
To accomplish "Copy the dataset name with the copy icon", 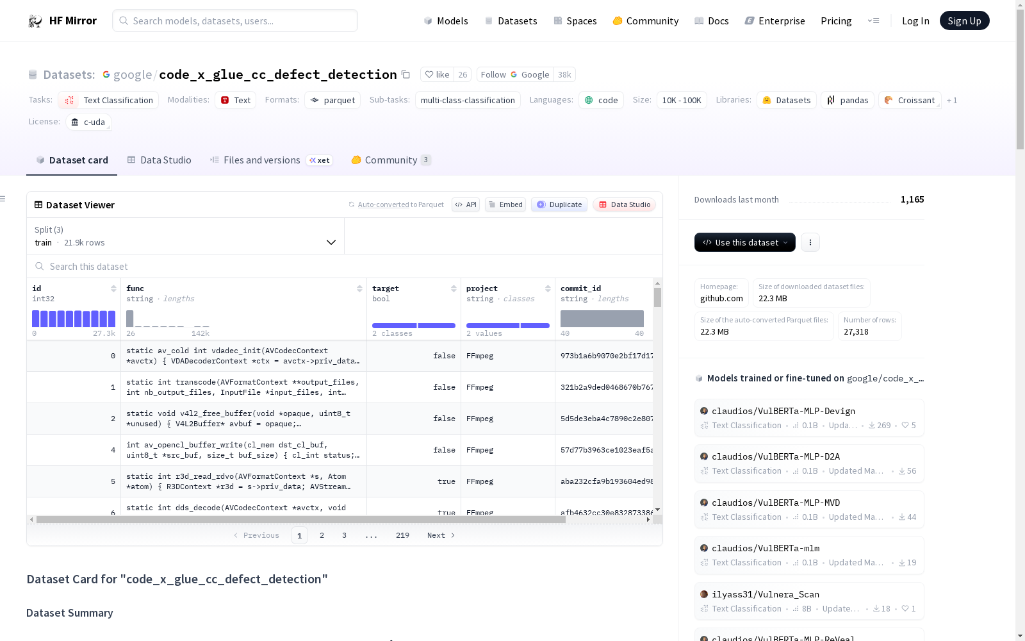I will click(406, 74).
